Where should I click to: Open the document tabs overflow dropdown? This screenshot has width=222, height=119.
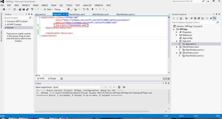pos(169,14)
